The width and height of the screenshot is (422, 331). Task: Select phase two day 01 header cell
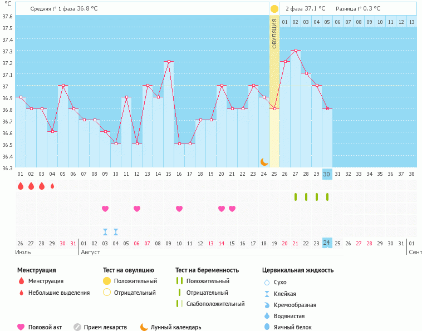[x=285, y=22]
